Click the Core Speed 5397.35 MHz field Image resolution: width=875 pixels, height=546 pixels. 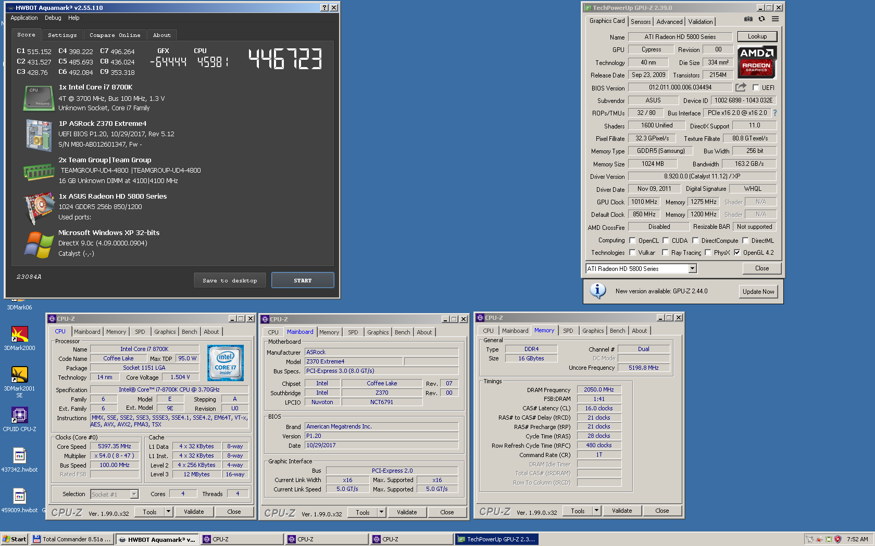(x=115, y=447)
